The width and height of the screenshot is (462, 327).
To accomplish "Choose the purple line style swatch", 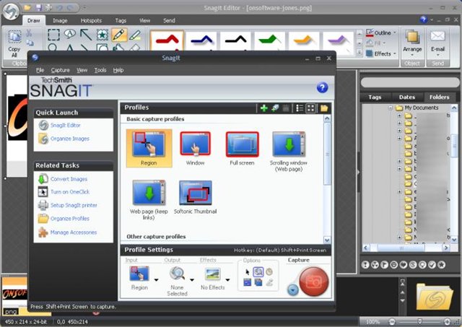I will coord(339,42).
